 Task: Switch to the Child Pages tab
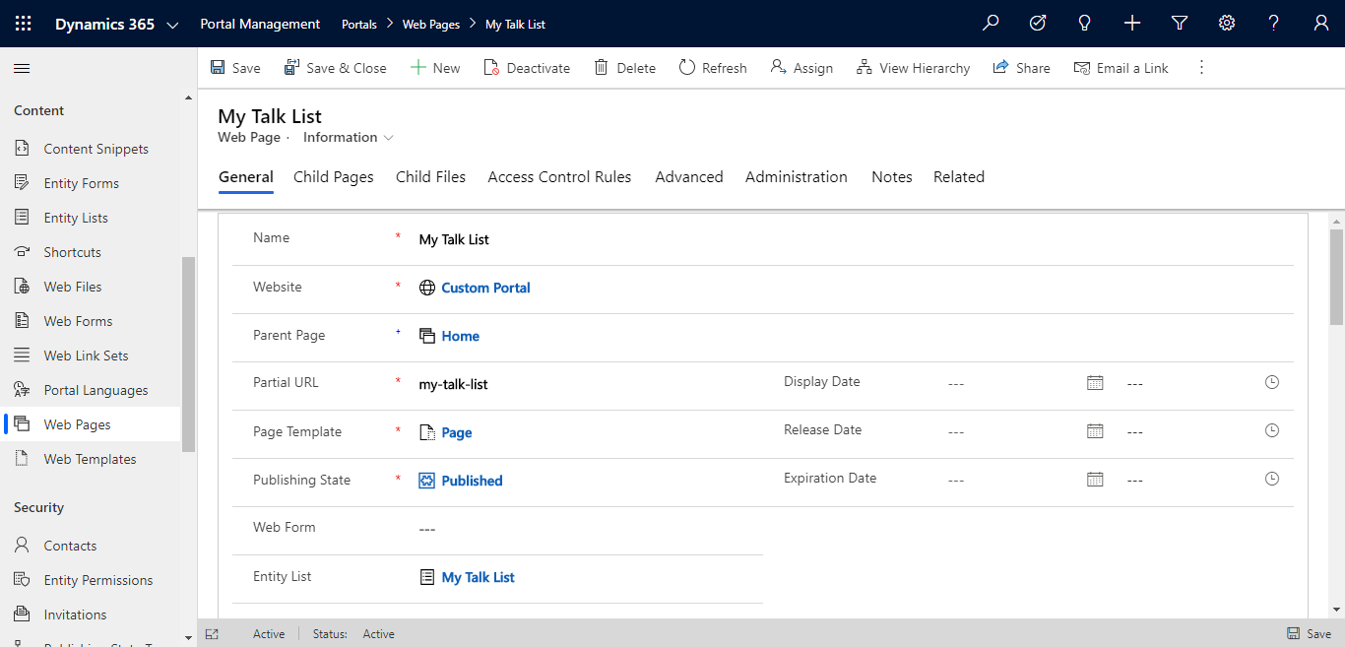[x=334, y=177]
